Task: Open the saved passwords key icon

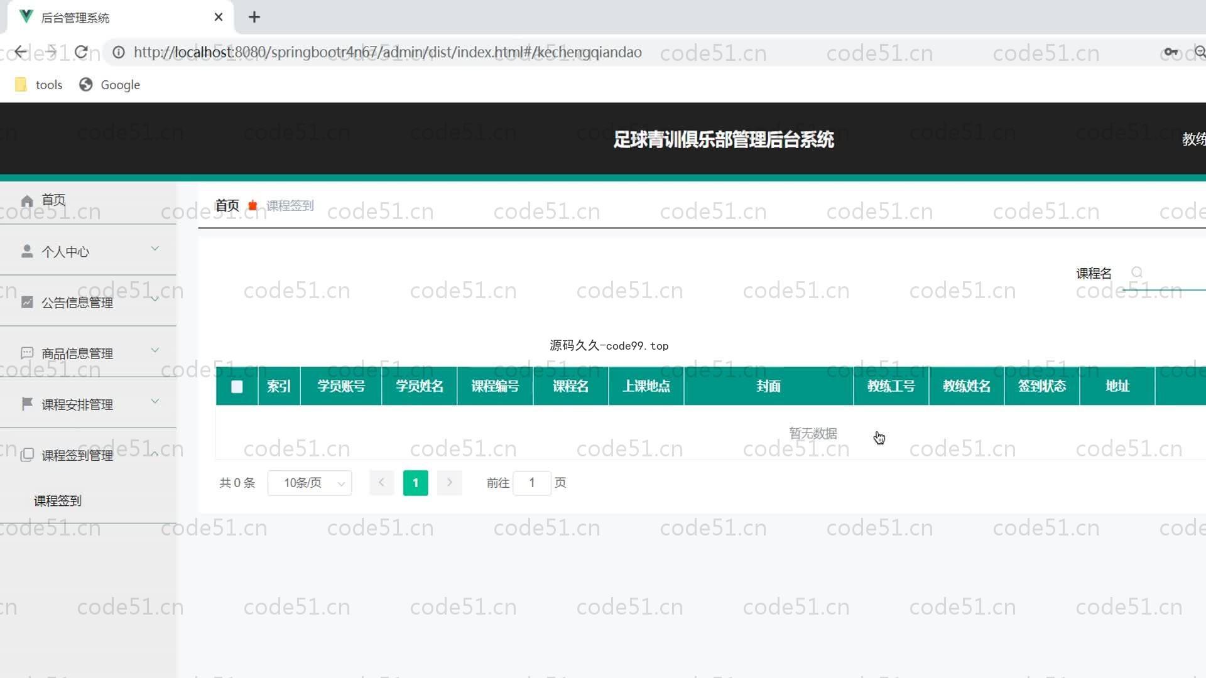Action: click(x=1171, y=52)
